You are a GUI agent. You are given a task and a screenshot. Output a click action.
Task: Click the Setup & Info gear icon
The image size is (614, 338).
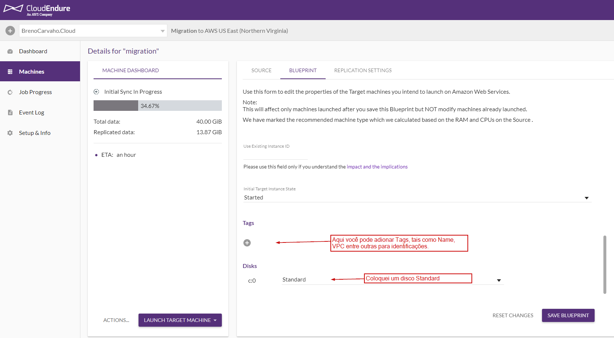pos(10,133)
